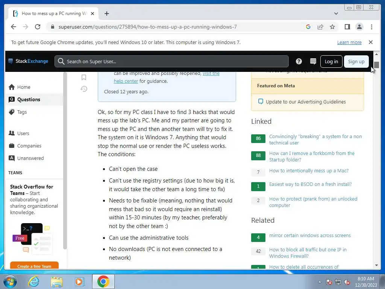Click the network tray icon
Screen dimensions: 385x289
[338, 282]
